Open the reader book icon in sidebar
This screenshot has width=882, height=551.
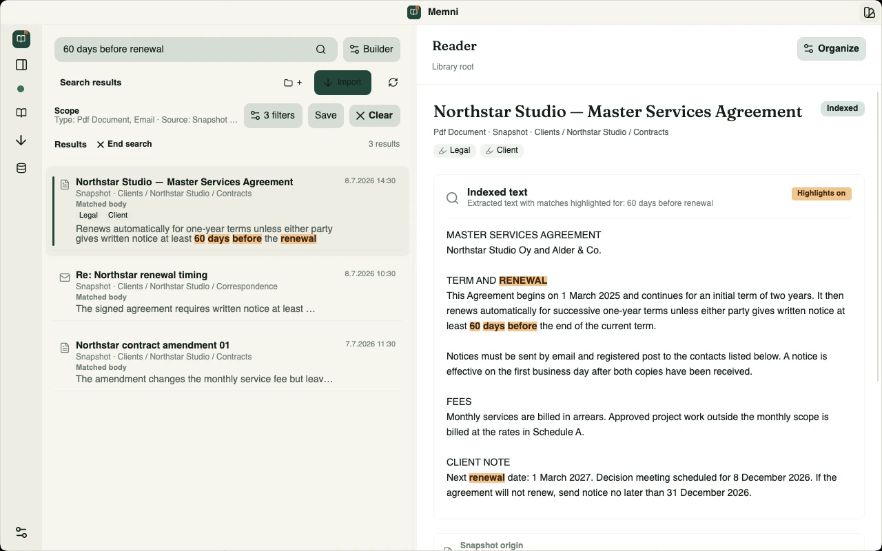click(x=21, y=113)
